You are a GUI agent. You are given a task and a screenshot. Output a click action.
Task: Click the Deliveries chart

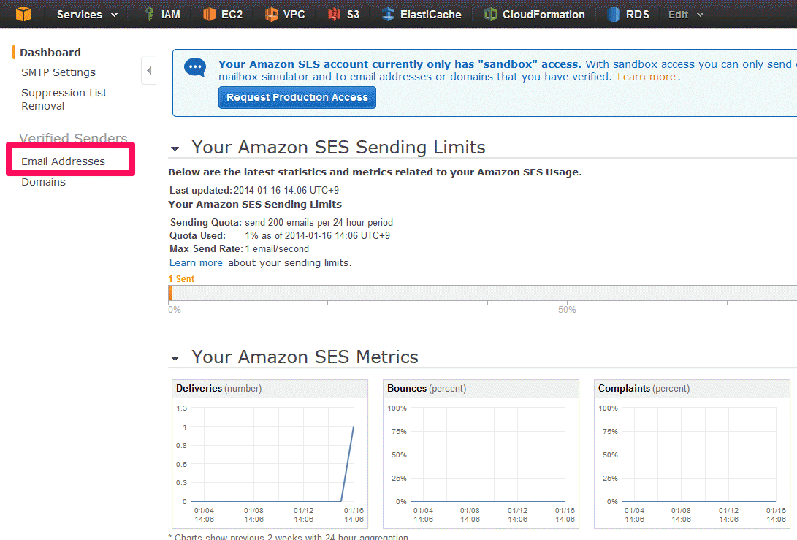coord(270,454)
